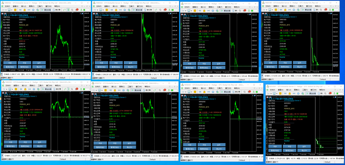The width and height of the screenshot is (345, 165).
Task: Click 暂停多加仓 button in window 5960180
Action: point(270,66)
